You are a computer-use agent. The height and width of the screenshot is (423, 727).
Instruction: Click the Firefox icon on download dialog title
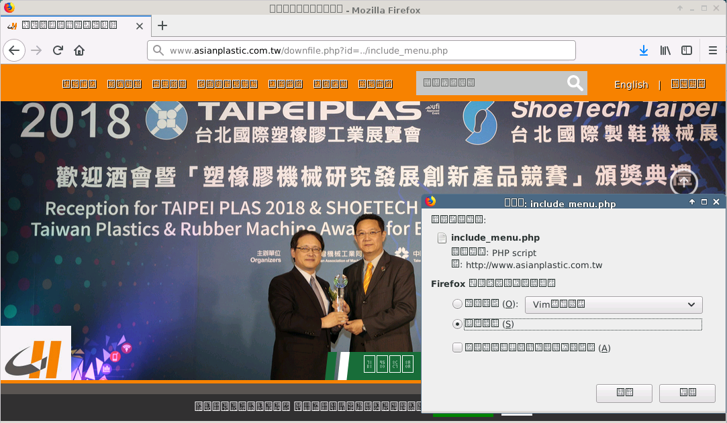[x=430, y=201]
